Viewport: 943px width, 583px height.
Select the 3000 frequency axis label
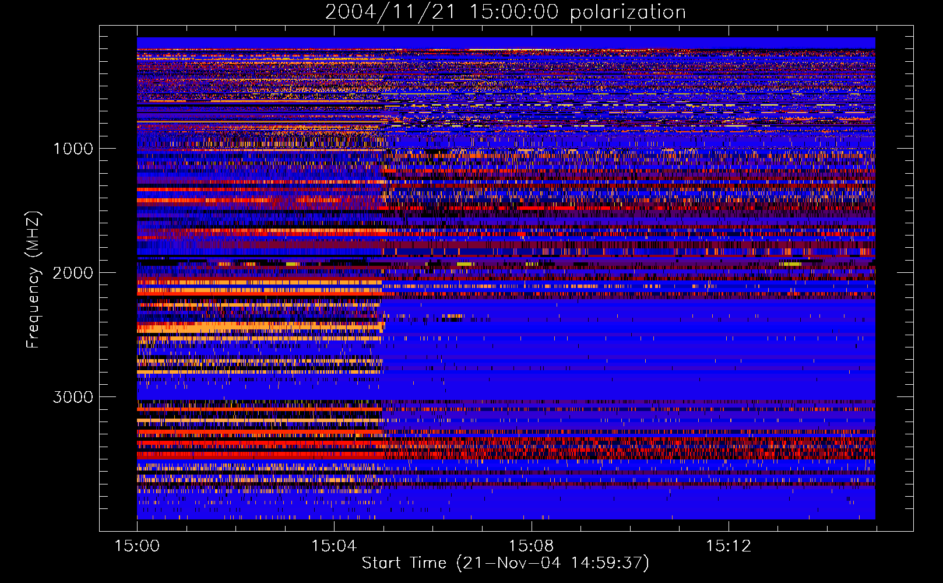tap(73, 397)
